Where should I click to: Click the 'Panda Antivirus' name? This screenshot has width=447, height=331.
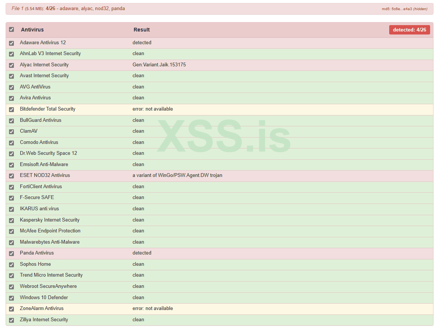pos(37,253)
